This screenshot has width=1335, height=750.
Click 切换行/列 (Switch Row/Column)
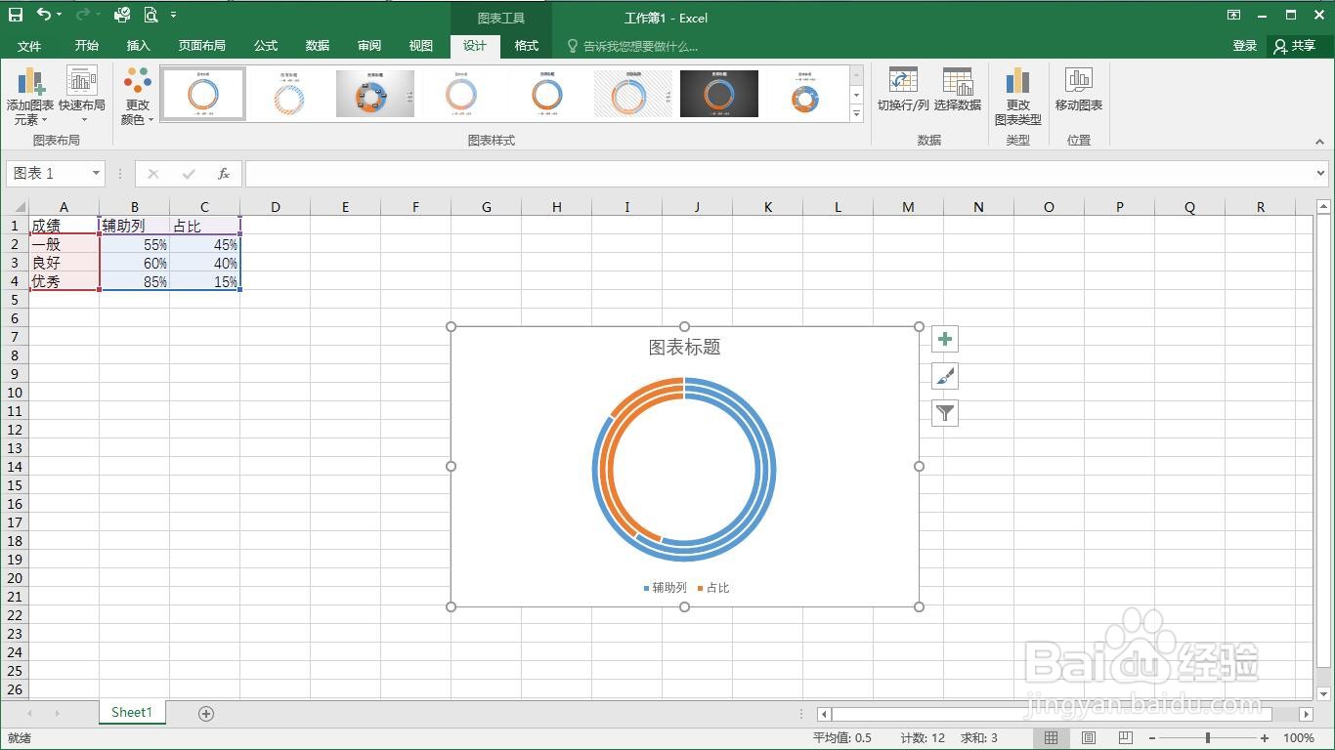(903, 90)
